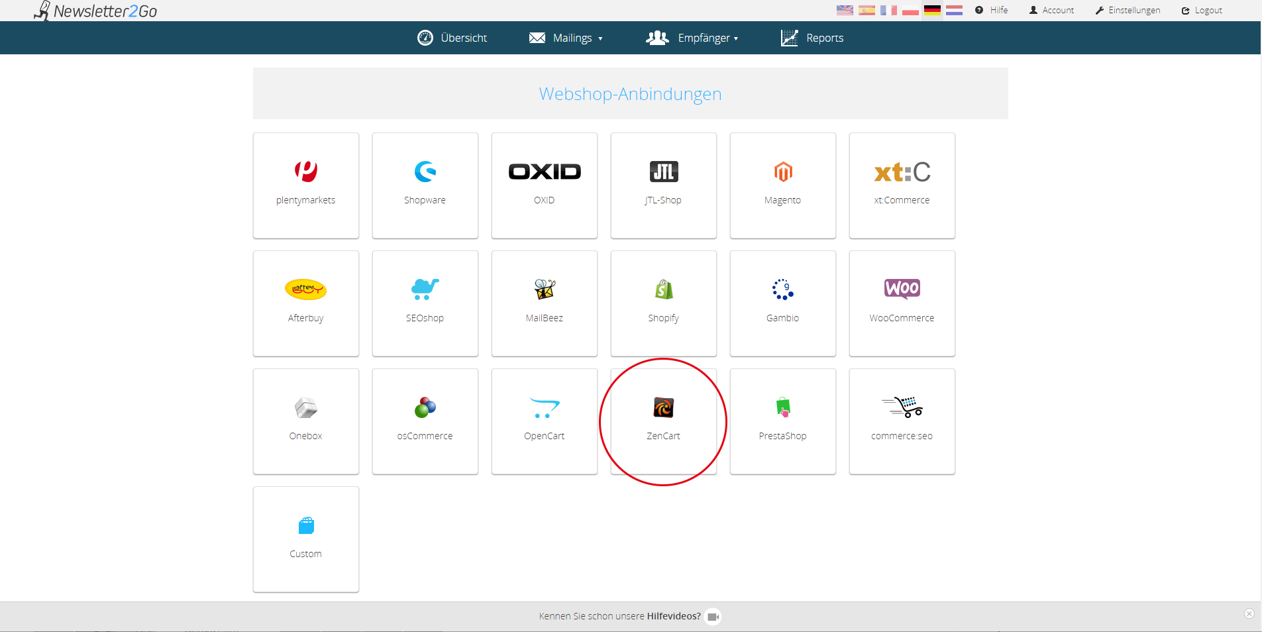Expand the Empfänger dropdown menu
Image resolution: width=1262 pixels, height=632 pixels.
coord(692,38)
